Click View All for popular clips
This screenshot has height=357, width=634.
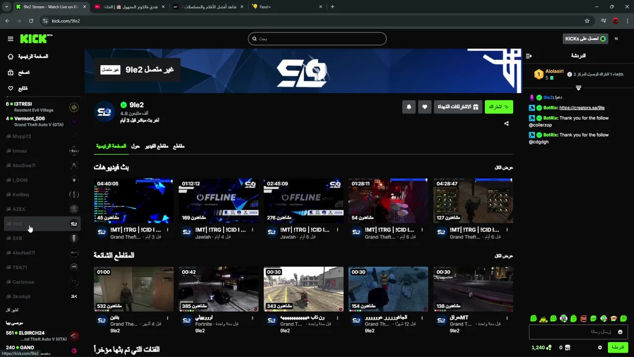tap(504, 256)
